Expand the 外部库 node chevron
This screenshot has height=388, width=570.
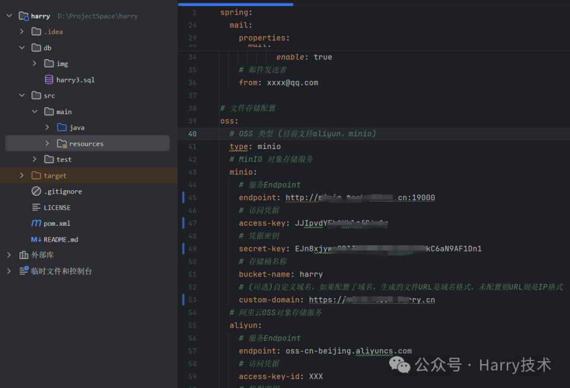[9, 255]
